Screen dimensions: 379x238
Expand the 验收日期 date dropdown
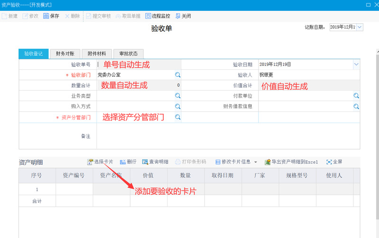coord(356,64)
